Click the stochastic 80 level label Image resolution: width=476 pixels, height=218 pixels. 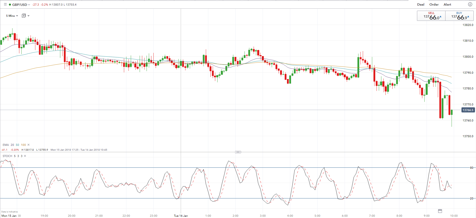(472, 168)
